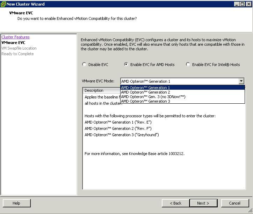Go back with the < Back button

[x=175, y=203]
